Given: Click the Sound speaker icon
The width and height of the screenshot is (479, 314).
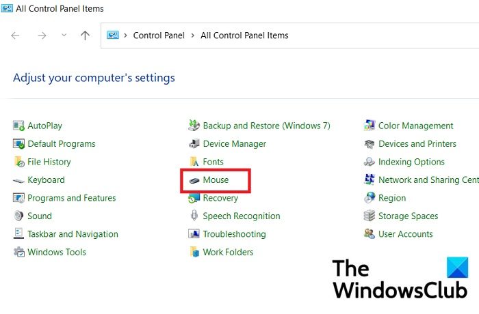Looking at the screenshot, I should point(18,216).
